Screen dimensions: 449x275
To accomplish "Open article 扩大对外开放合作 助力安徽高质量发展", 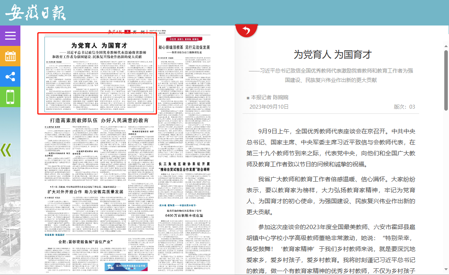I will pyautogui.click(x=85, y=192).
